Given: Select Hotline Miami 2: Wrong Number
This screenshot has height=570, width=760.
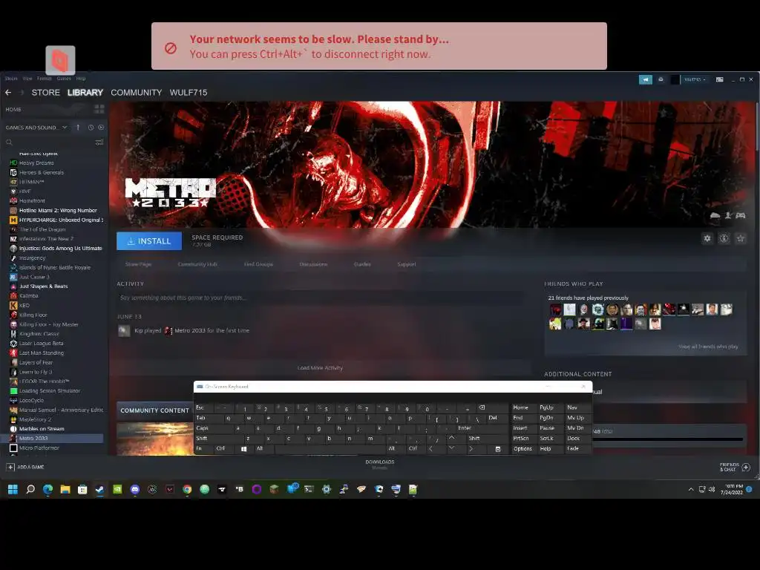Looking at the screenshot, I should [x=56, y=210].
